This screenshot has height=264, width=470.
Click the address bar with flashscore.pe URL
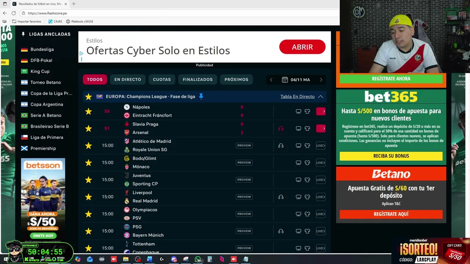179,13
